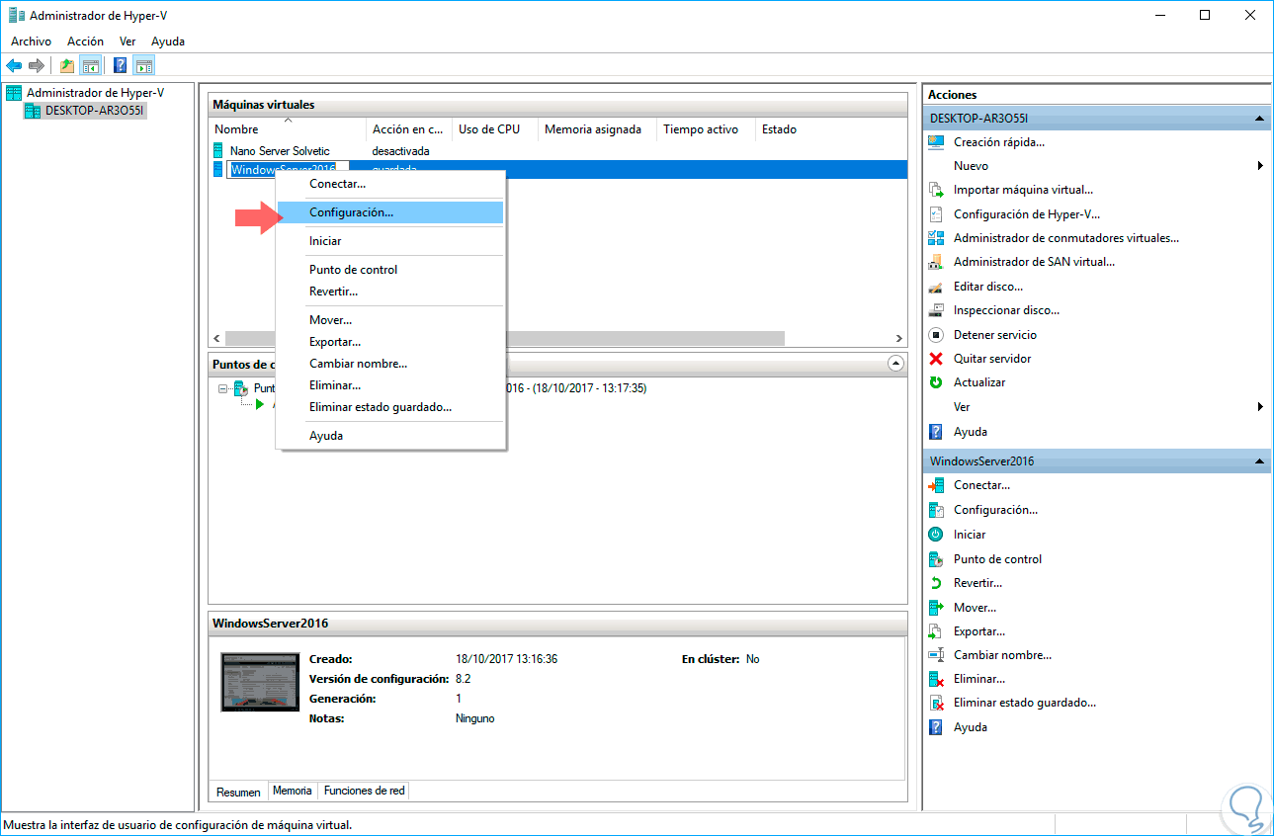
Task: Click the WindowsServer2016 preview thumbnail
Action: [x=260, y=682]
